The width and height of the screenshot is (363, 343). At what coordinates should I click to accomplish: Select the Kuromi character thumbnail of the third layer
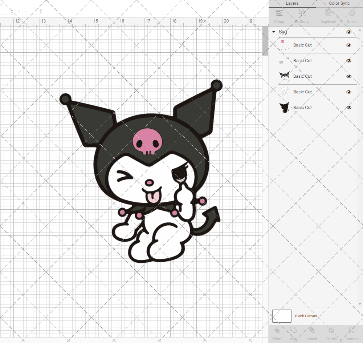(285, 76)
